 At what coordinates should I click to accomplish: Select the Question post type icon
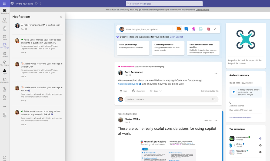(x=186, y=29)
